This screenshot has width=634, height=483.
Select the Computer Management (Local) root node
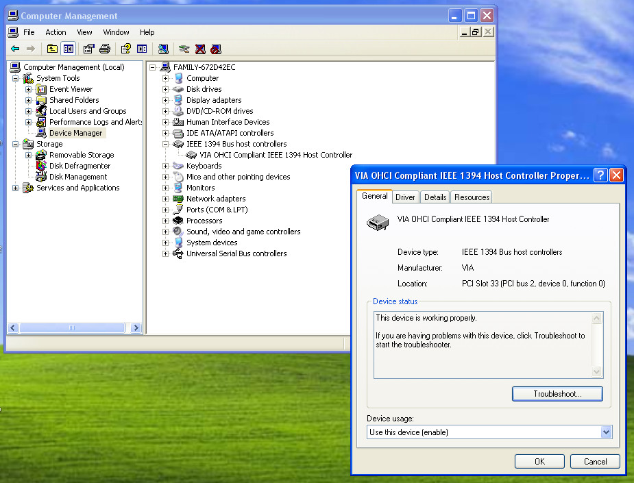(73, 67)
